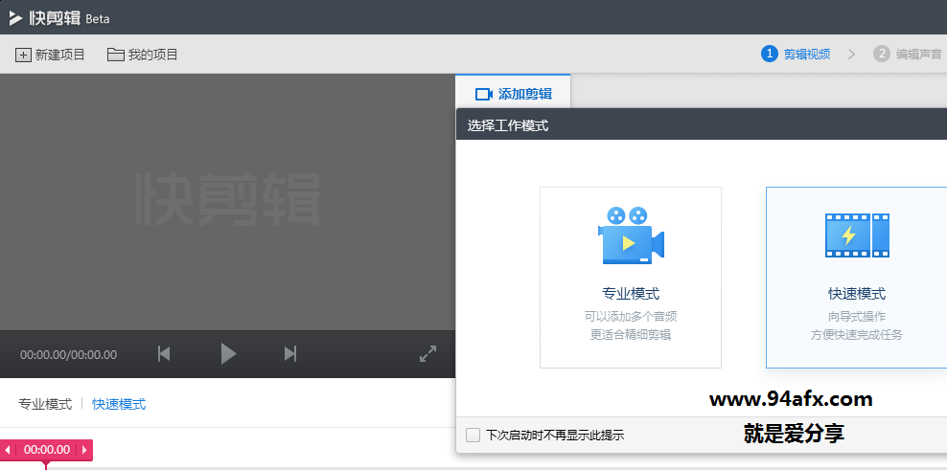Nudge timeline marker left arrow

(8, 450)
